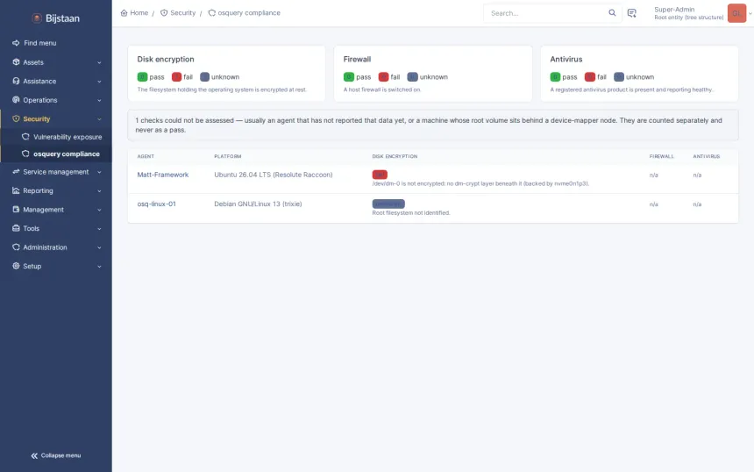
Task: Click the red fail badge for Matt-Framework
Action: (380, 175)
